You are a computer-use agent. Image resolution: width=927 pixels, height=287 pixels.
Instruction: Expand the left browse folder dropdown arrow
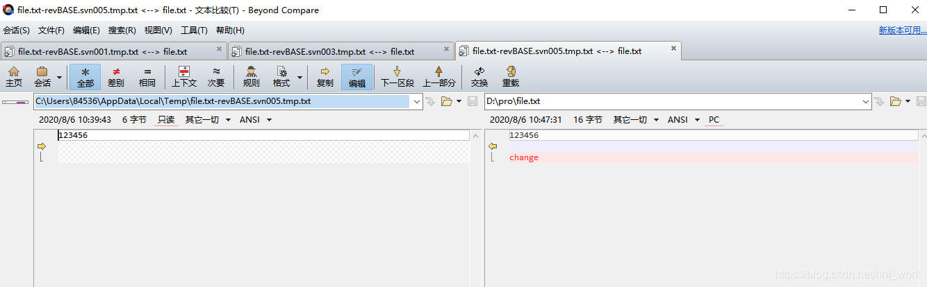[459, 101]
